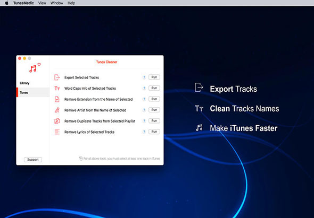
Task: Click the Remove Duplicate Tracks icon
Action: [x=57, y=121]
